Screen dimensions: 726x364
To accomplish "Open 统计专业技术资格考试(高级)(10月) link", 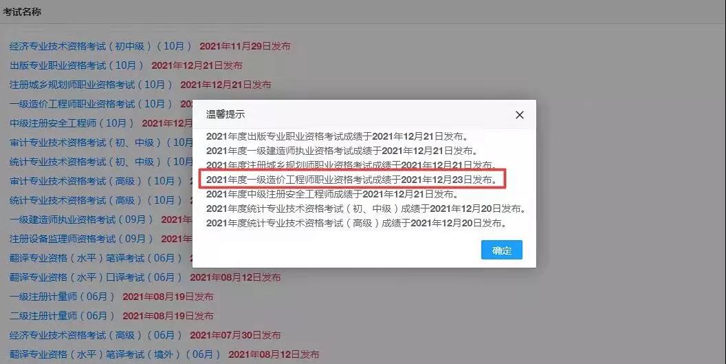I will 96,200.
